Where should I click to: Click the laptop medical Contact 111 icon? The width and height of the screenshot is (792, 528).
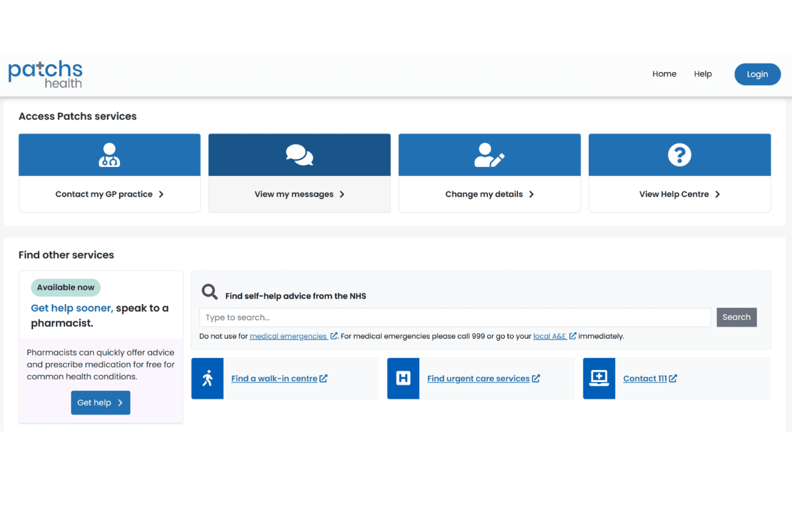[599, 379]
